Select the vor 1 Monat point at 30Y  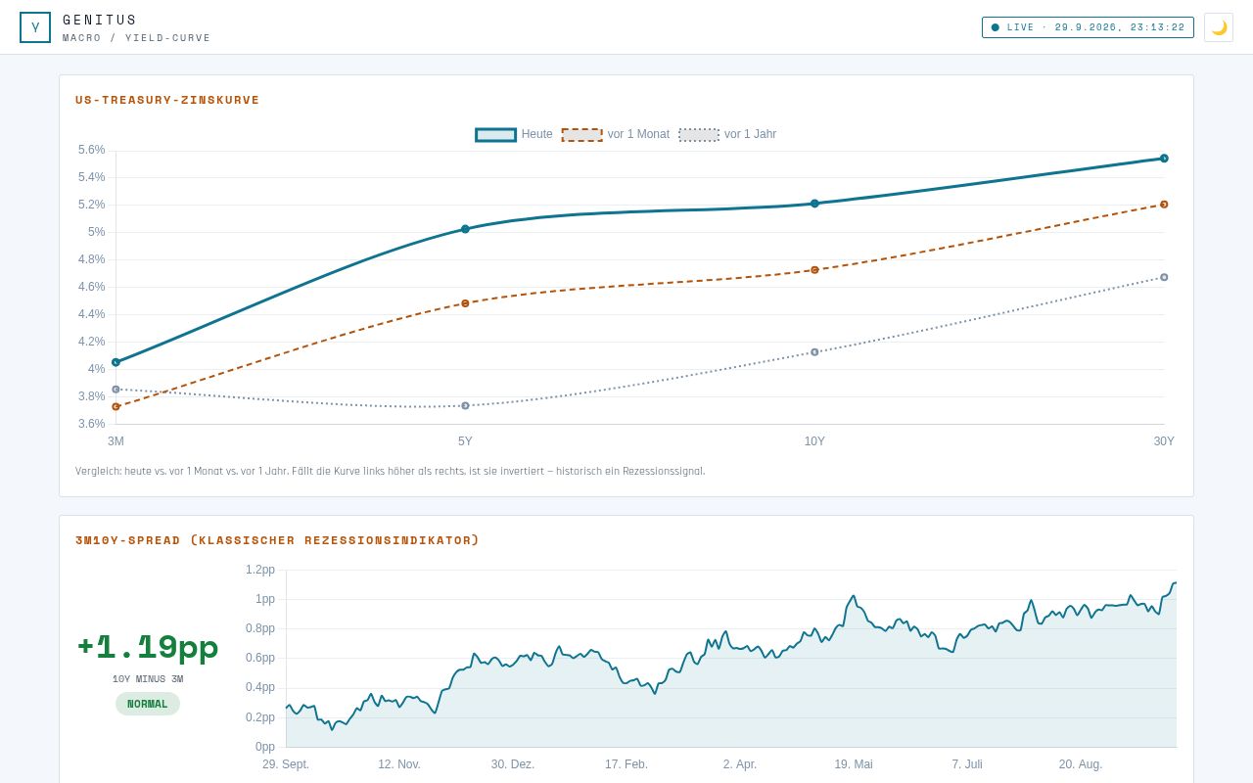click(1164, 204)
